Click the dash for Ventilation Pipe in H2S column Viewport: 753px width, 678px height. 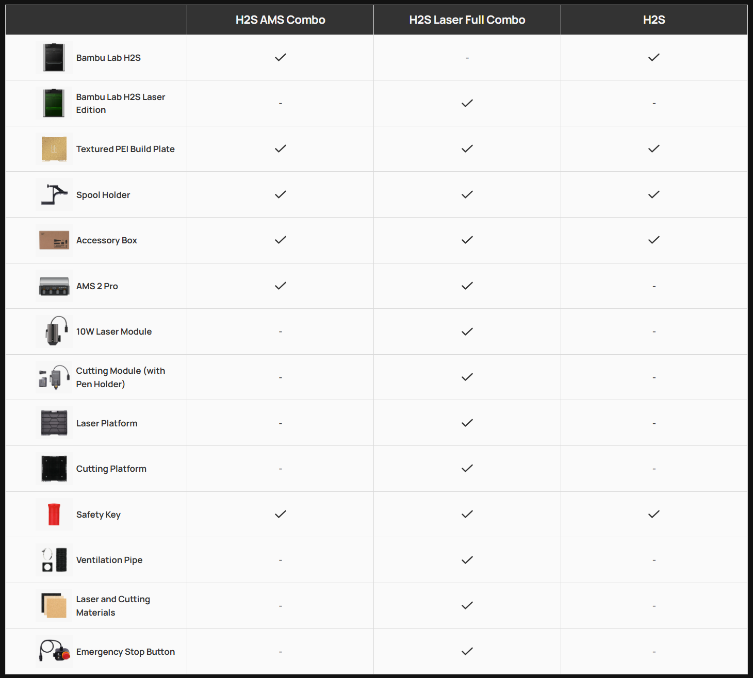[x=654, y=560]
